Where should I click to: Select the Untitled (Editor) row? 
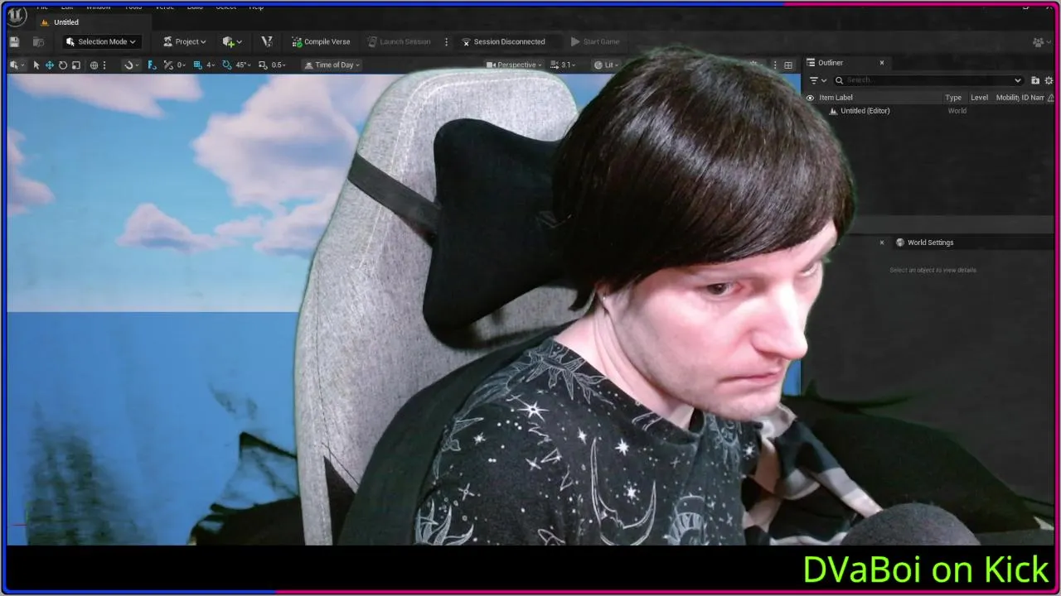tap(928, 111)
